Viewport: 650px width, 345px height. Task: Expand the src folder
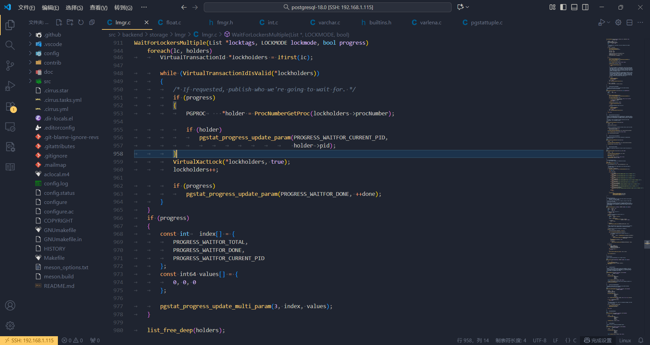(x=47, y=81)
